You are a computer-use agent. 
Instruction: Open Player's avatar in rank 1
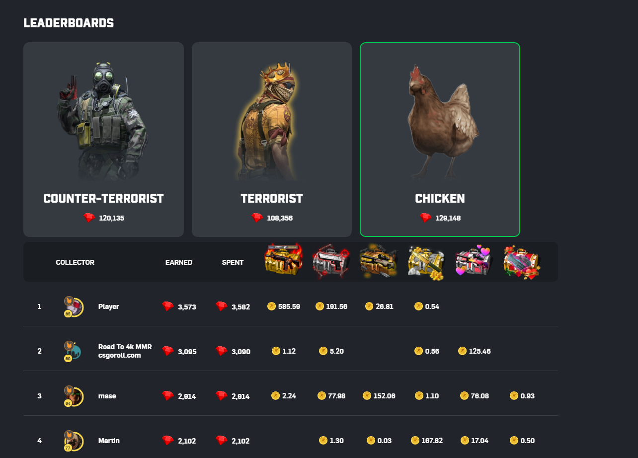[74, 306]
